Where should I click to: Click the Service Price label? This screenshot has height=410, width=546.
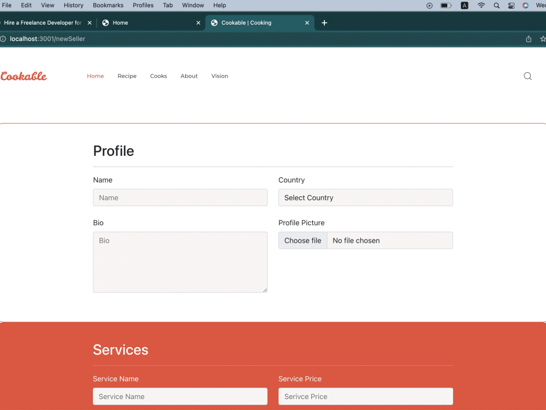(x=300, y=379)
